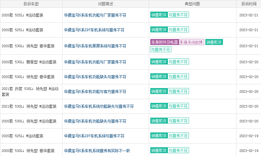Open complaint 华晨宝马5系车机系统宣传和实际不一致
The width and height of the screenshot is (261, 156).
[x=97, y=151]
